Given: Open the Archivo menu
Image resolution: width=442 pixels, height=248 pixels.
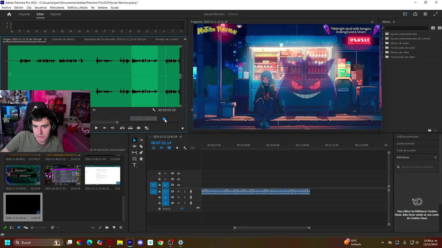Looking at the screenshot, I should [6, 8].
